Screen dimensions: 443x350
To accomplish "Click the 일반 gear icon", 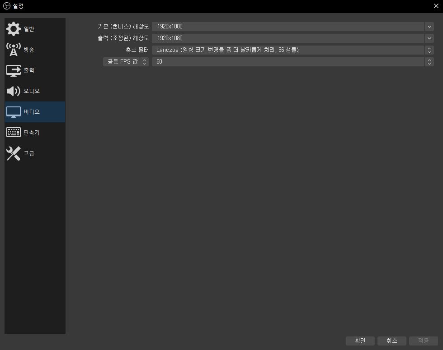I will (x=13, y=29).
